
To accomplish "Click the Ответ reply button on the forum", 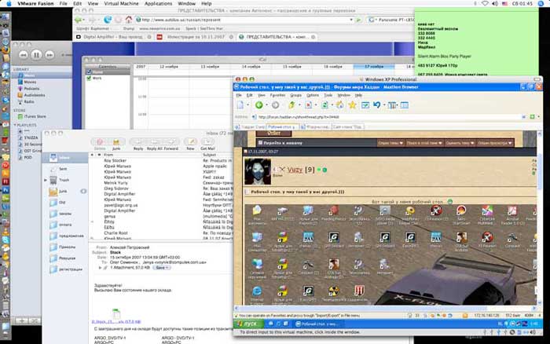I will pyautogui.click(x=273, y=134).
